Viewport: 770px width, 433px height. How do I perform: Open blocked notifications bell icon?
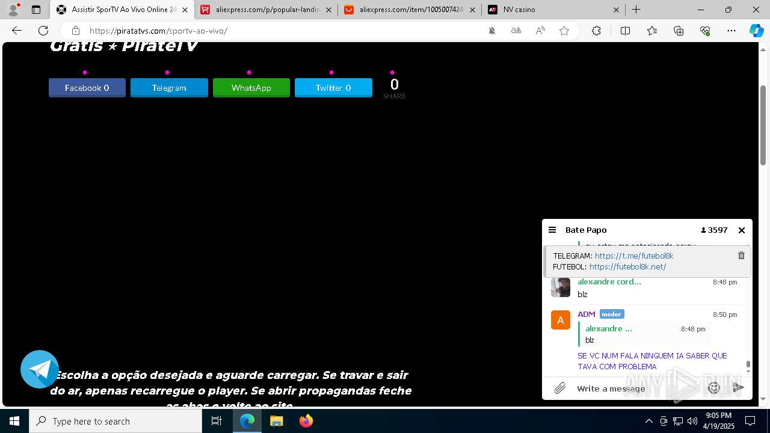492,31
